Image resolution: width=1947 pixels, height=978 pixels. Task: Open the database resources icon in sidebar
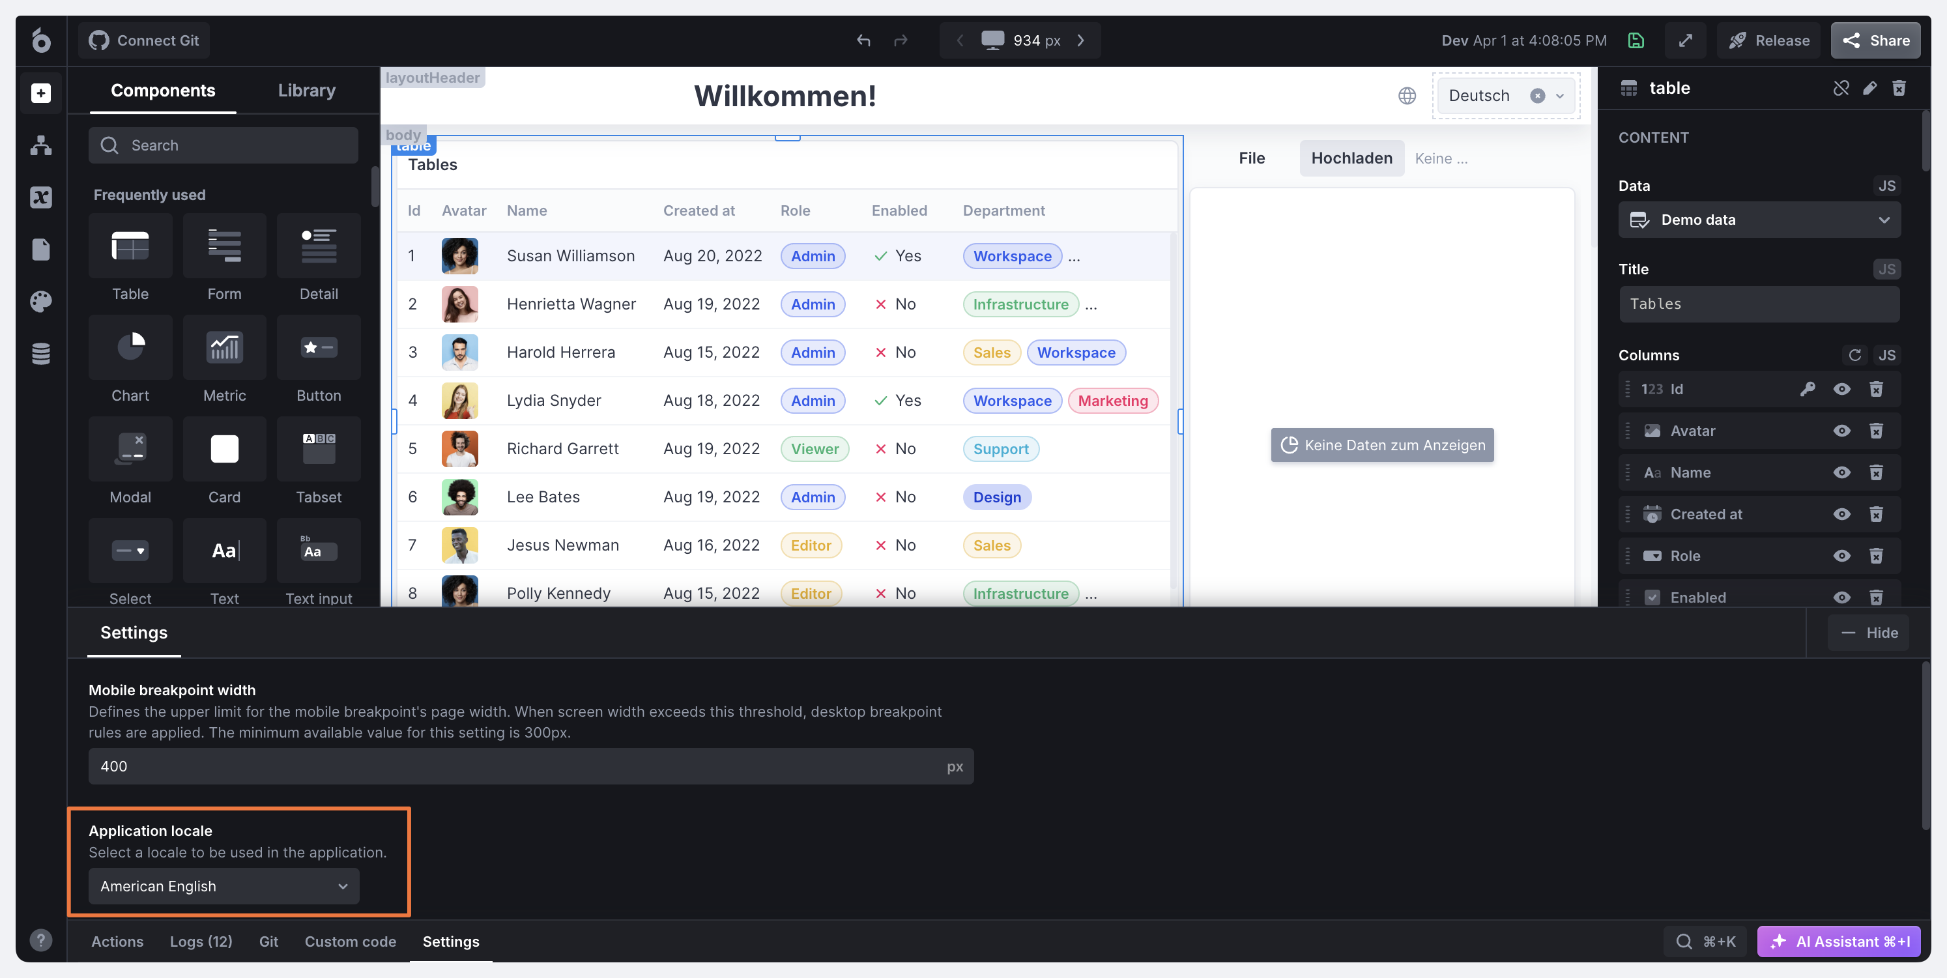41,354
